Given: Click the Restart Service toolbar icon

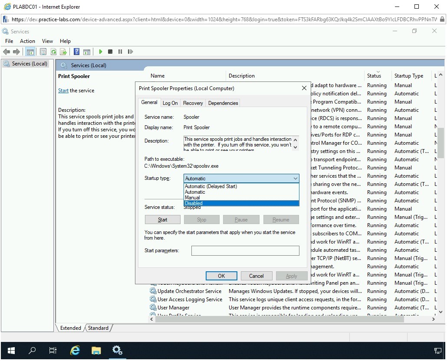Looking at the screenshot, I should [130, 52].
